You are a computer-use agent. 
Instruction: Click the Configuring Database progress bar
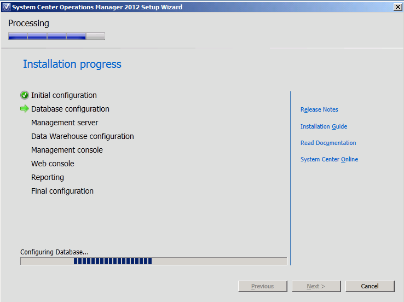(x=154, y=261)
